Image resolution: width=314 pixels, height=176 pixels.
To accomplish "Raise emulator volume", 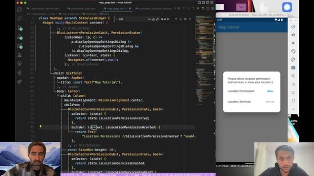I will click(x=293, y=35).
